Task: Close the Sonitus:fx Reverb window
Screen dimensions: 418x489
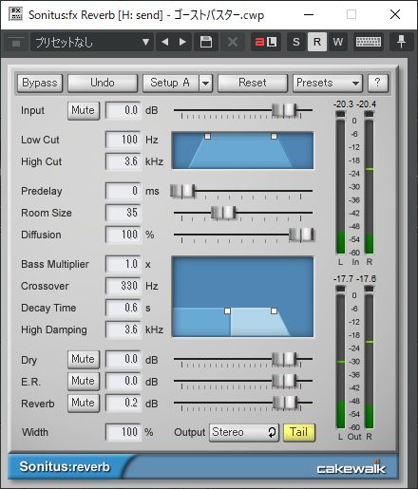Action: [395, 14]
